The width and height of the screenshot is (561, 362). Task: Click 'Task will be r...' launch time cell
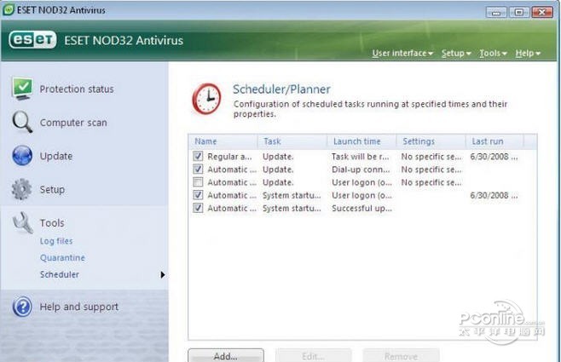[x=360, y=157]
